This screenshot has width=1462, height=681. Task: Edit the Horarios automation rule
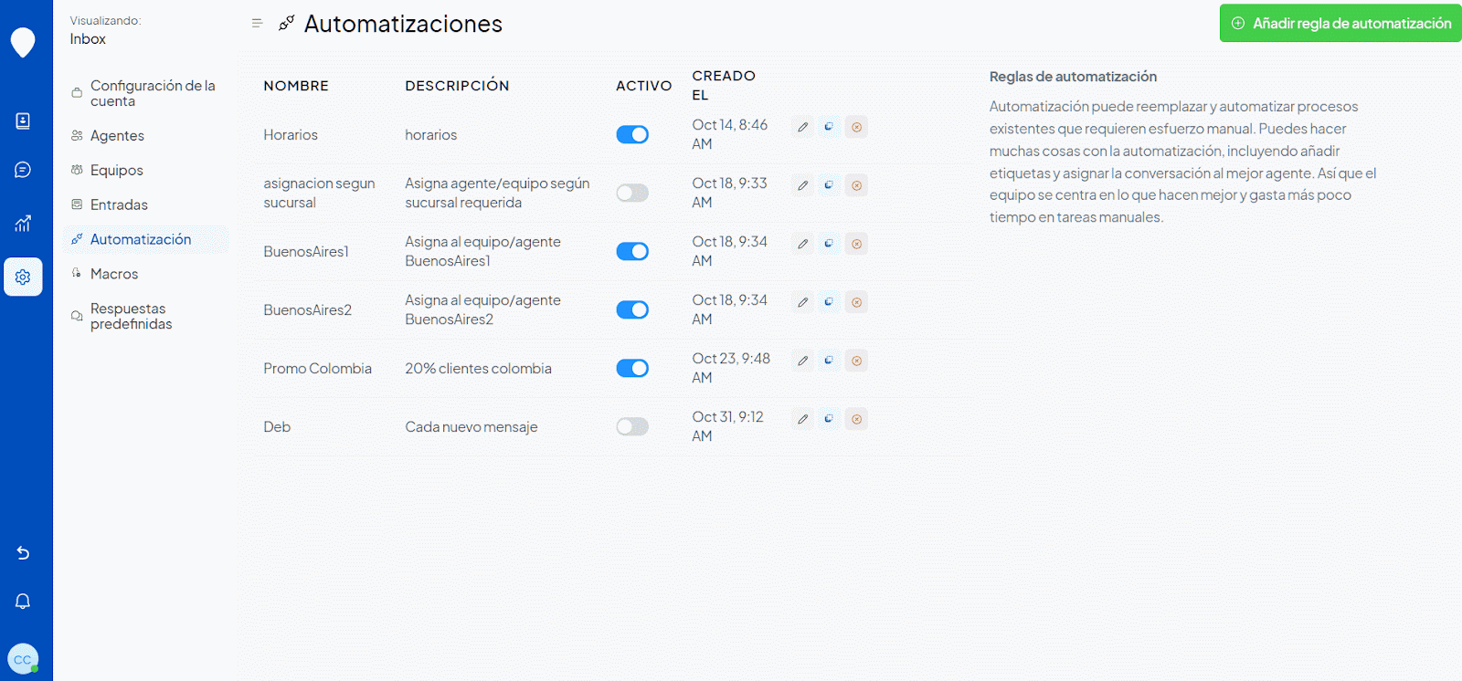coord(802,127)
